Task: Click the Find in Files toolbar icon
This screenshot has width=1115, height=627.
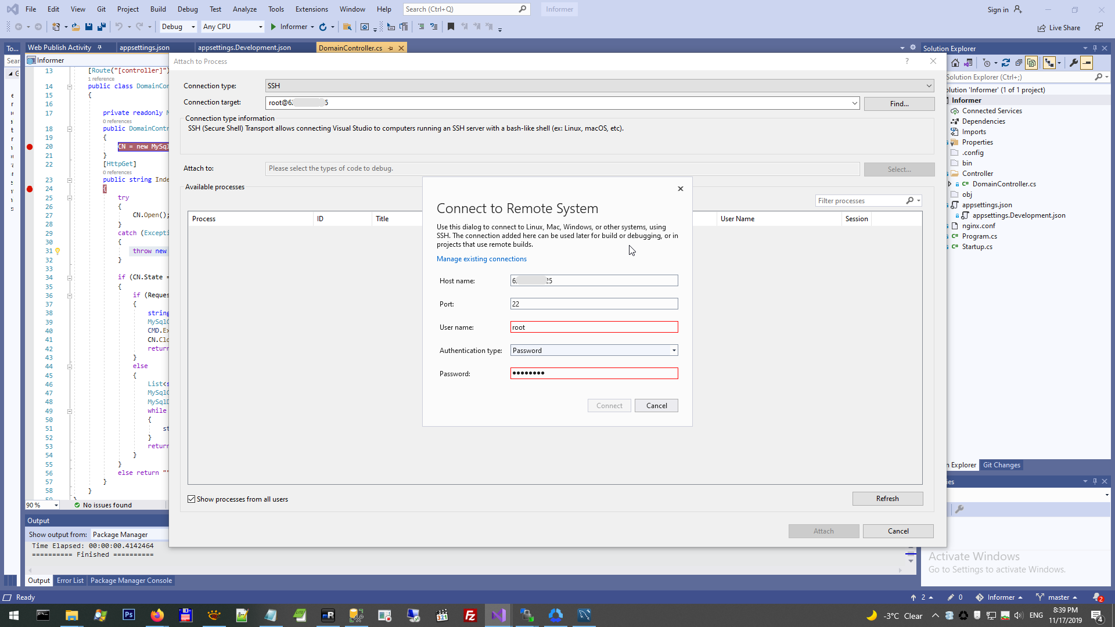Action: coord(347,27)
